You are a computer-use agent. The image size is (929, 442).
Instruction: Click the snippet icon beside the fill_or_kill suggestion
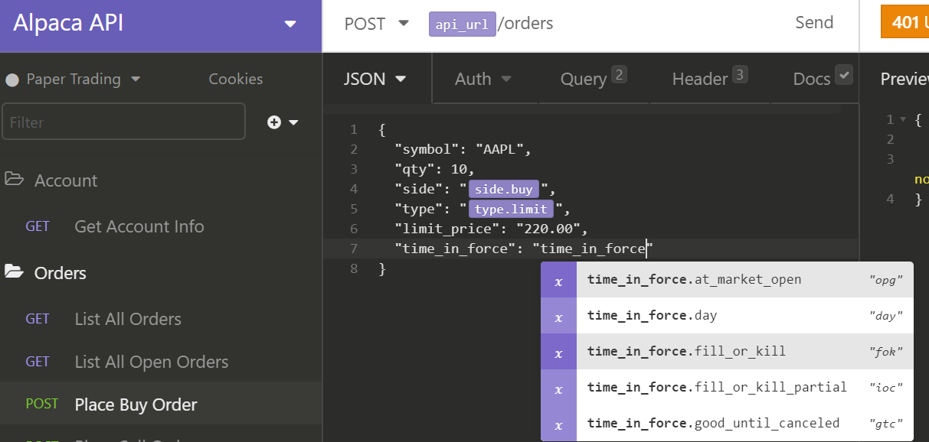[558, 351]
